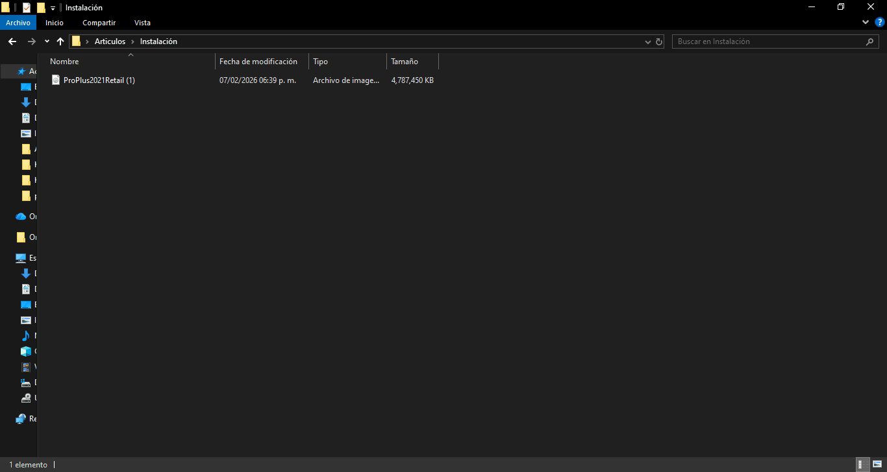
Task: Open the 3D Objects cube icon
Action: pos(26,351)
